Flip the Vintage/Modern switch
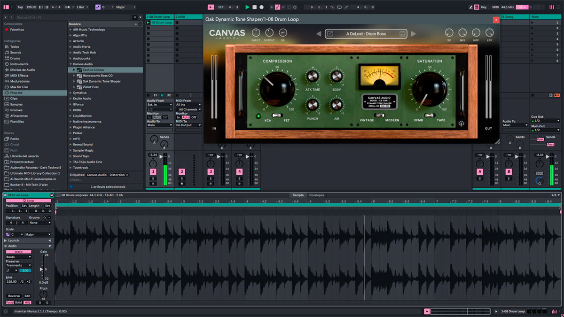This screenshot has width=564, height=317. coord(379,116)
